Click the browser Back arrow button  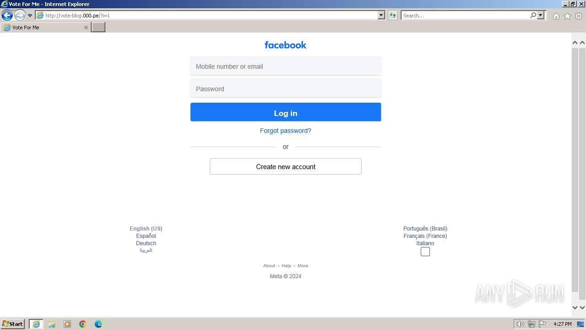(x=7, y=16)
